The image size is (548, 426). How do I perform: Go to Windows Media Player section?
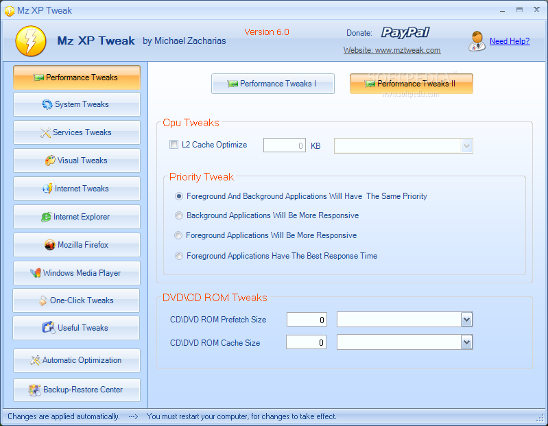point(77,273)
